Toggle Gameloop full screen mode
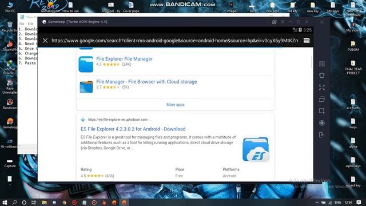Image resolution: width=366 pixels, height=206 pixels. [x=321, y=88]
